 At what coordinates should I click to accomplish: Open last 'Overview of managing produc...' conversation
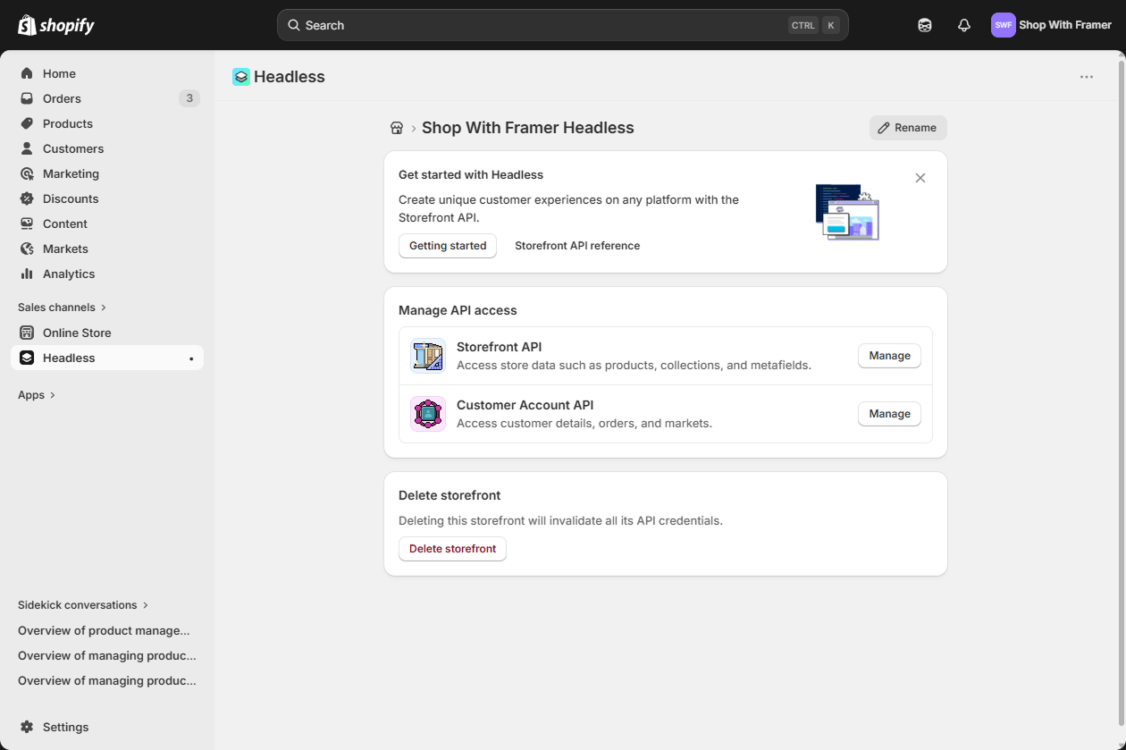pyautogui.click(x=107, y=680)
